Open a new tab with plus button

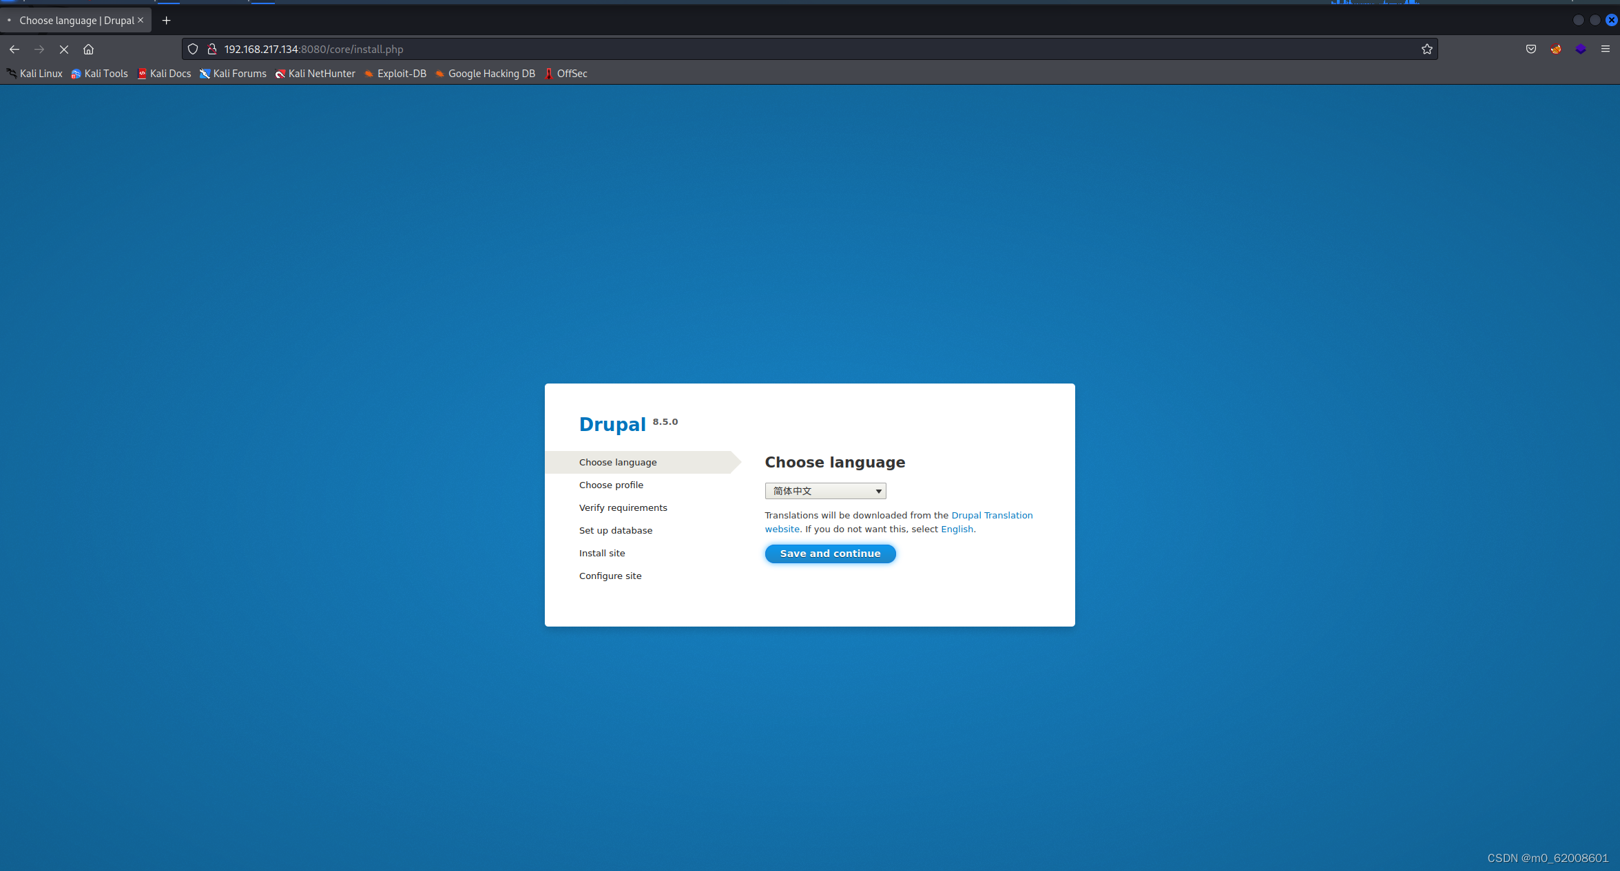(166, 21)
